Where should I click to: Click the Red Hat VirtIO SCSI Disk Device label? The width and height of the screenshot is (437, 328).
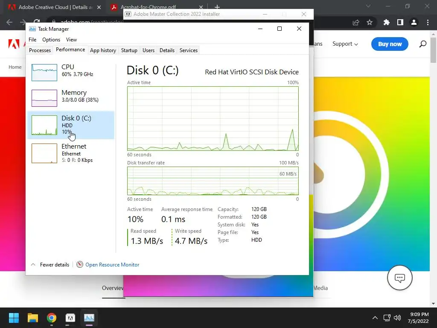point(252,72)
